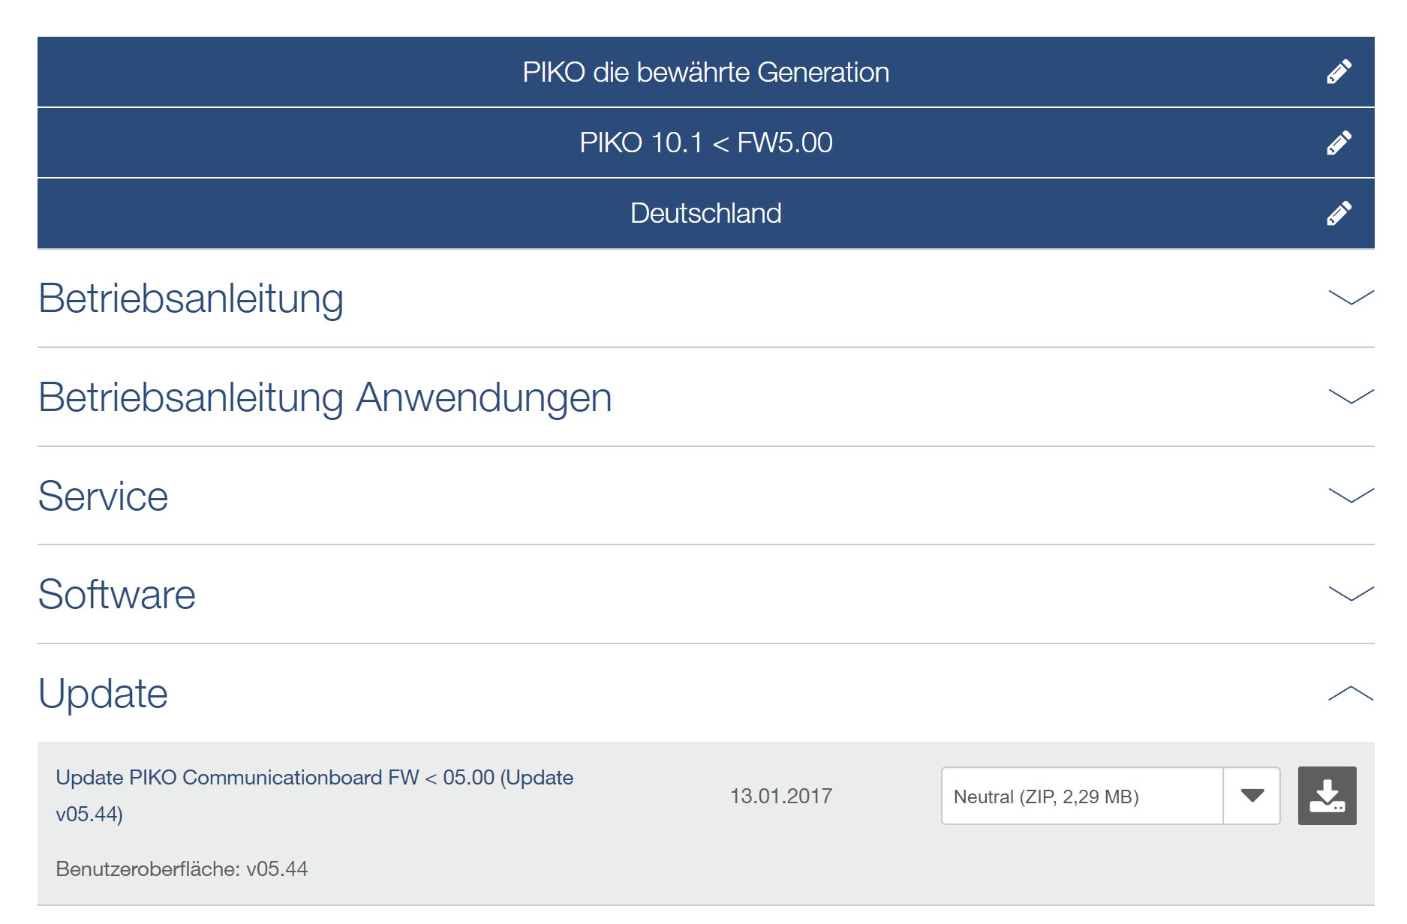Viewport: 1407px width, 924px height.
Task: Expand the Betriebsanleitung Anwendungen chevron
Action: 1351,397
